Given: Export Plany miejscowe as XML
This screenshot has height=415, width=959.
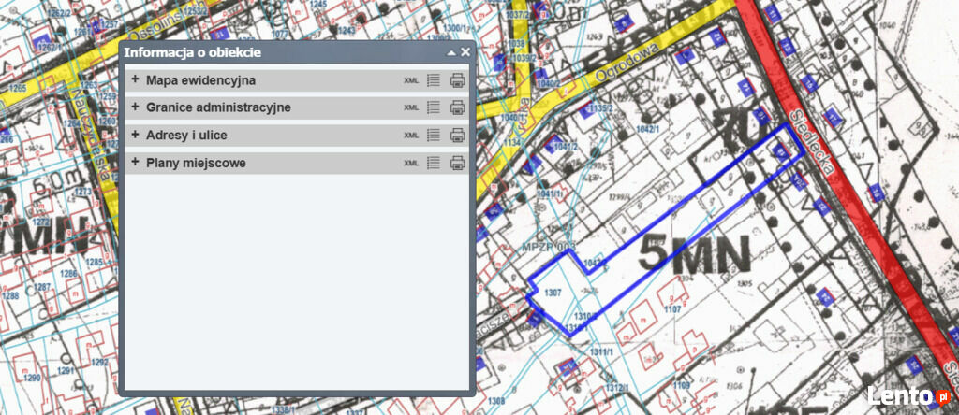Looking at the screenshot, I should click(x=411, y=163).
